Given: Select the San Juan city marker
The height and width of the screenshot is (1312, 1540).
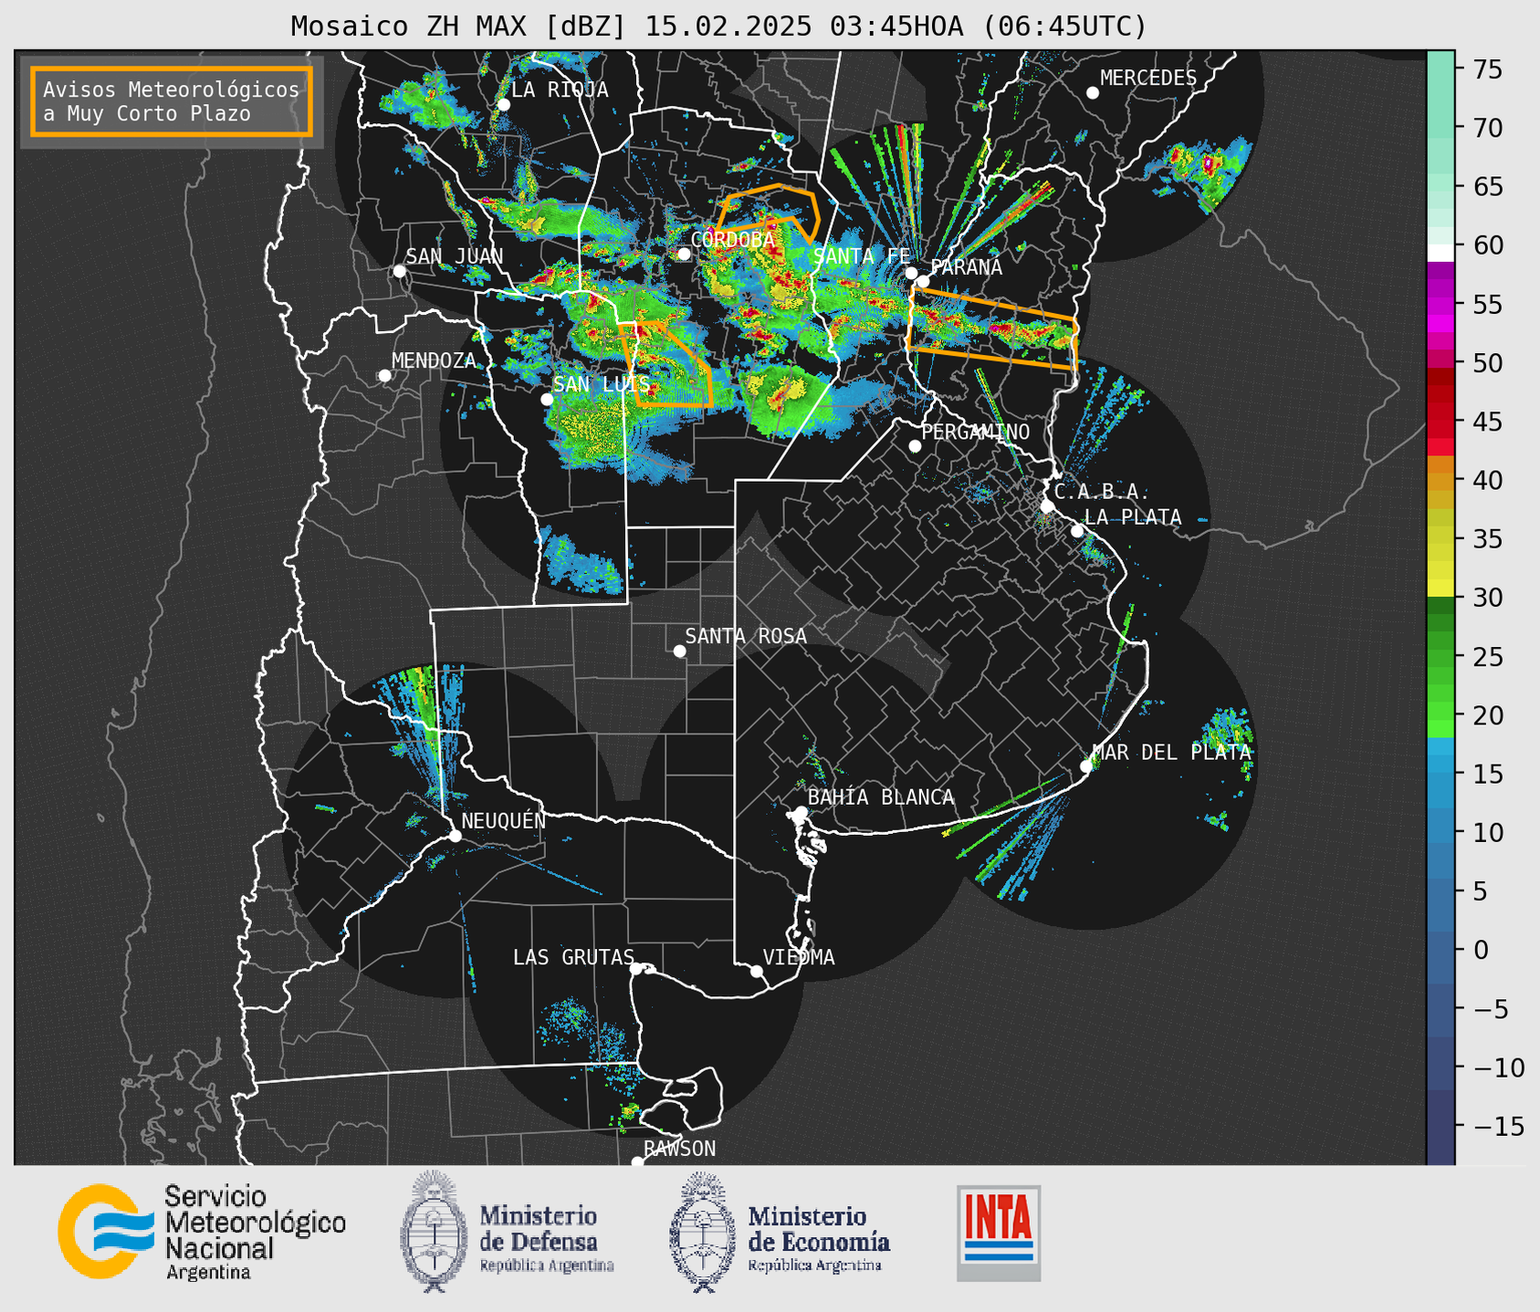Looking at the screenshot, I should (x=399, y=271).
